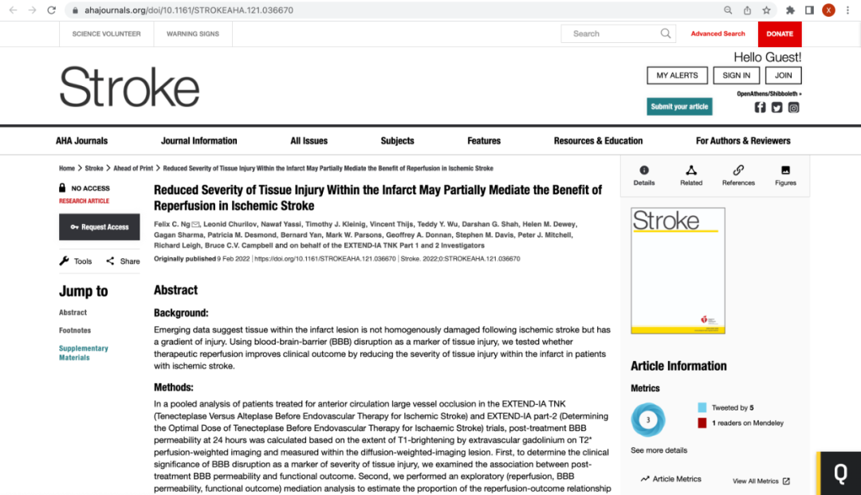This screenshot has height=495, width=861.
Task: Click See more details under Metrics
Action: [x=659, y=450]
